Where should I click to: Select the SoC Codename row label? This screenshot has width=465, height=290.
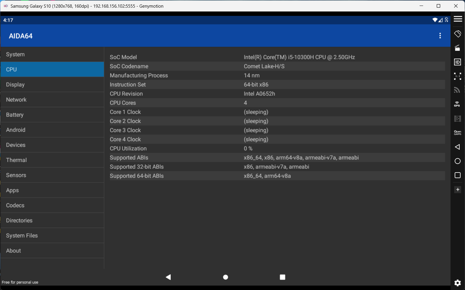129,66
